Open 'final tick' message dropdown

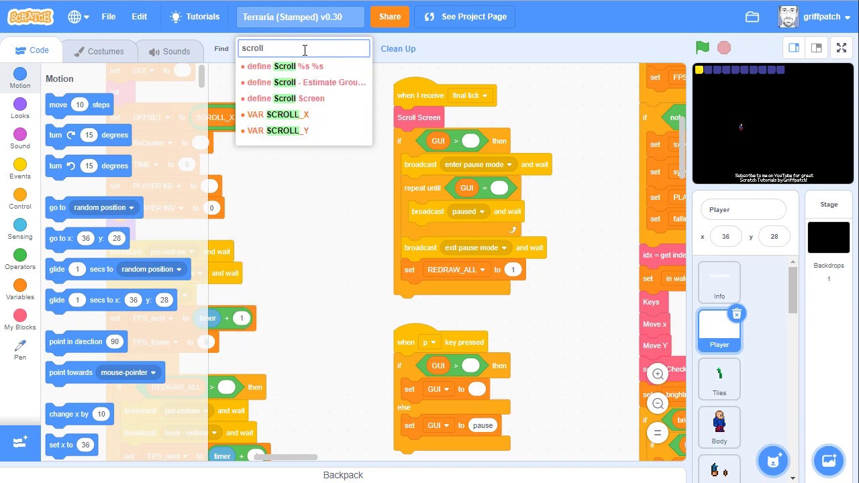point(470,95)
